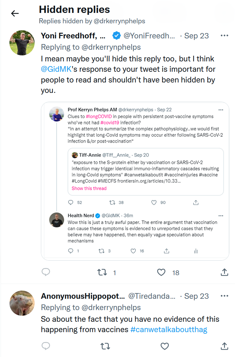Viewport: 235px width, 357px height.
Task: Open the @GidMK mention link
Action: pyautogui.click(x=56, y=69)
